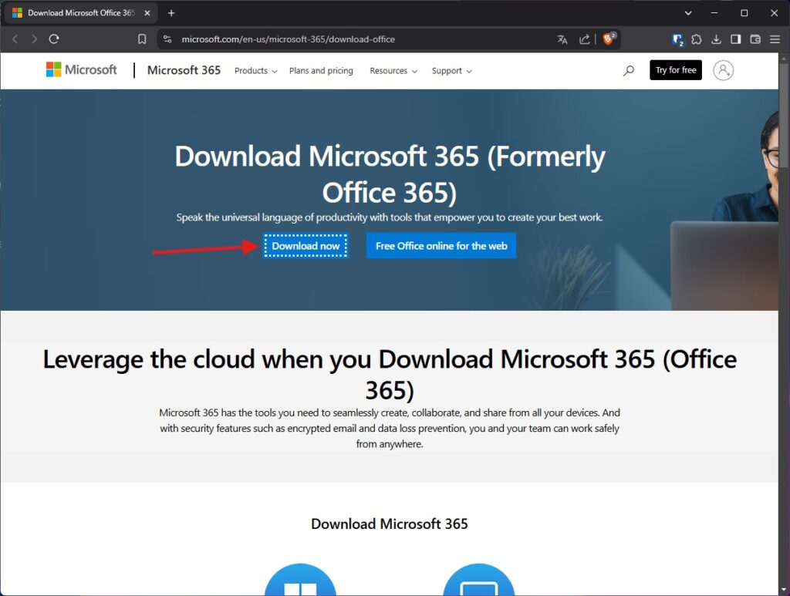Expand the Support dropdown menu
Image resolution: width=790 pixels, height=596 pixels.
[452, 71]
